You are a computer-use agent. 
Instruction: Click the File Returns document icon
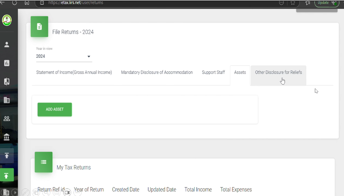tap(39, 27)
